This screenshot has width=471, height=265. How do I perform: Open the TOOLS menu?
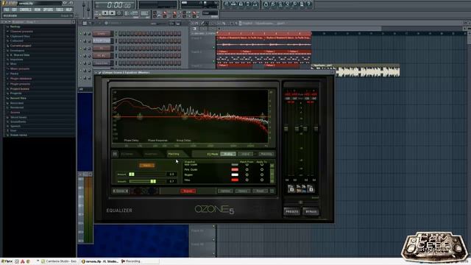pyautogui.click(x=60, y=10)
